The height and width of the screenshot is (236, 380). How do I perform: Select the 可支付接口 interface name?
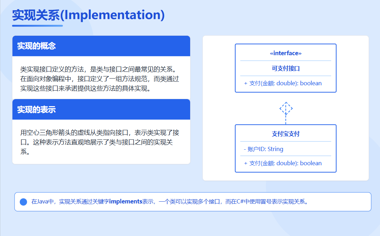coord(286,69)
